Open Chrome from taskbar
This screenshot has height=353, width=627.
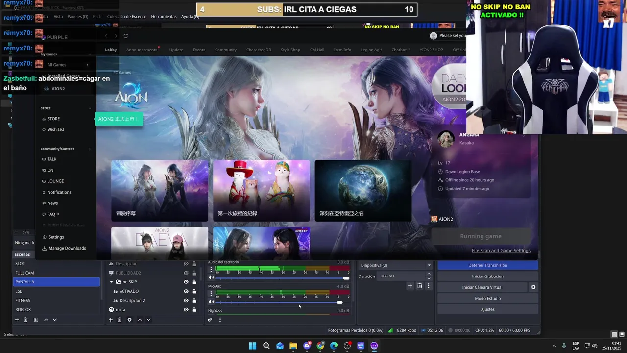(320, 346)
